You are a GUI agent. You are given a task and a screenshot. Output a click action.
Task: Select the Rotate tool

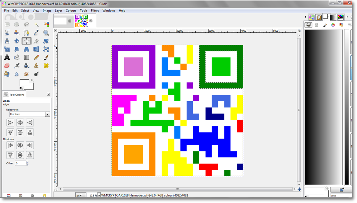[x=46, y=41]
